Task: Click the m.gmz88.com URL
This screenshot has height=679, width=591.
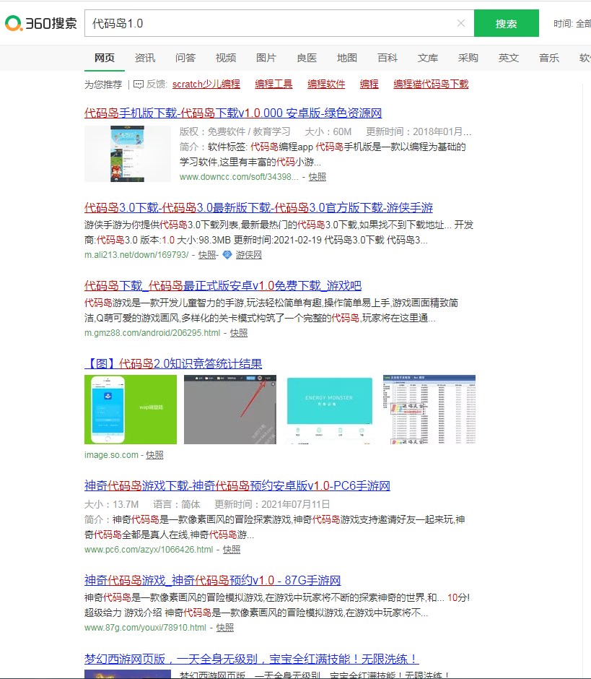Action: (x=152, y=332)
